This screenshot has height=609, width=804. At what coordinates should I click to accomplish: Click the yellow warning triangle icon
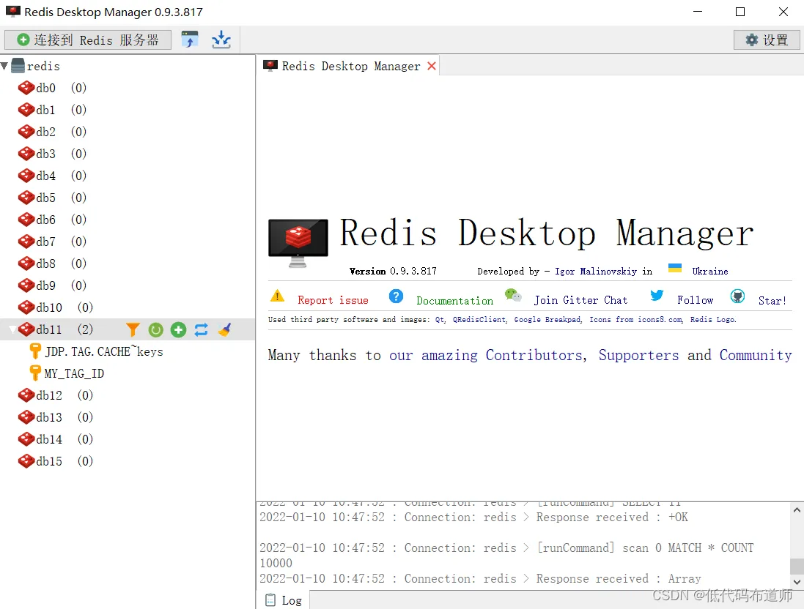tap(277, 296)
